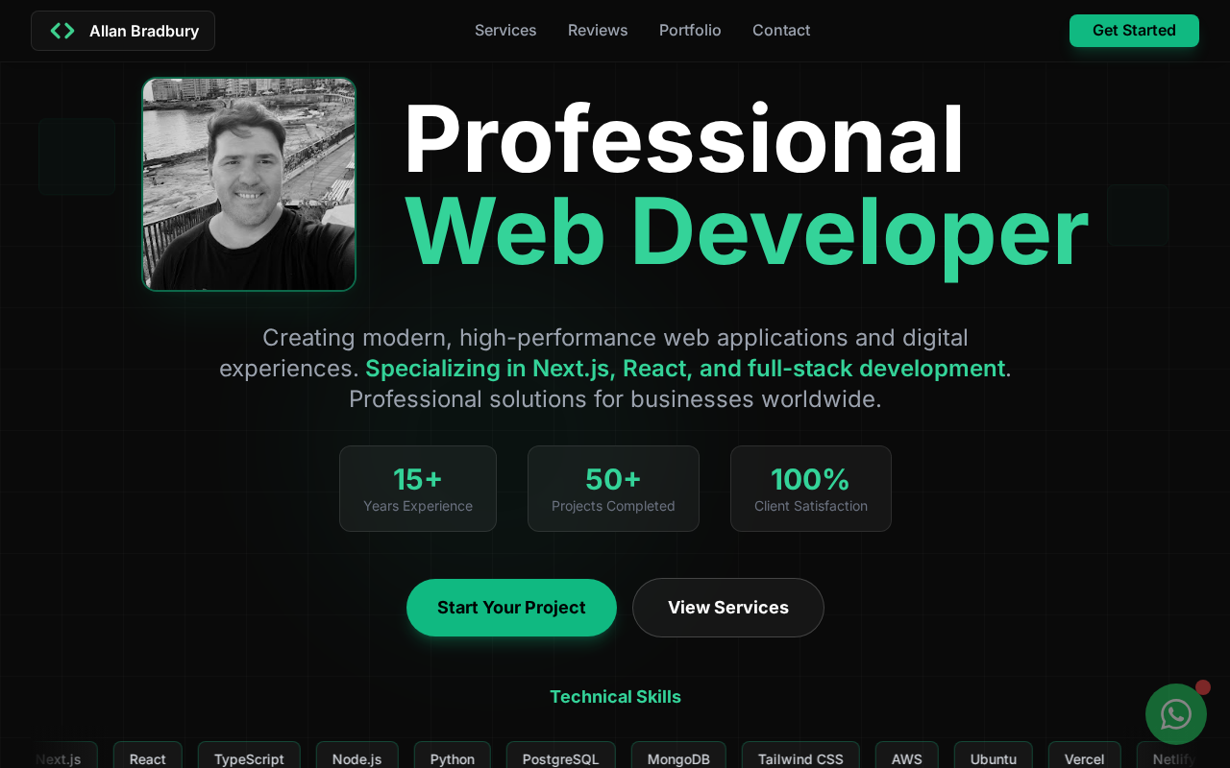Click the red notification dot on WhatsApp

[x=1203, y=687]
